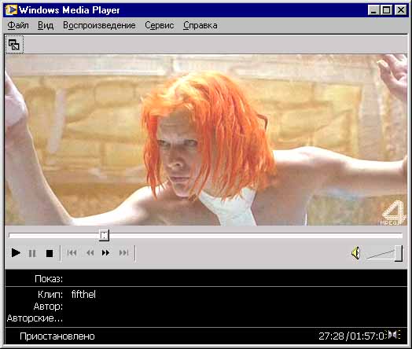This screenshot has height=349, width=412.
Task: Click the seek bar thumb
Action: (104, 235)
